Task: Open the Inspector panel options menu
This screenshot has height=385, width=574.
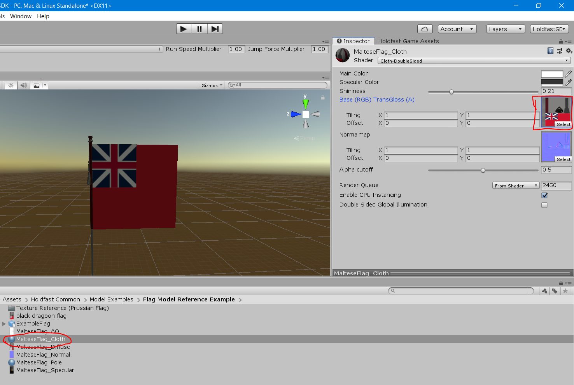Action: point(568,41)
